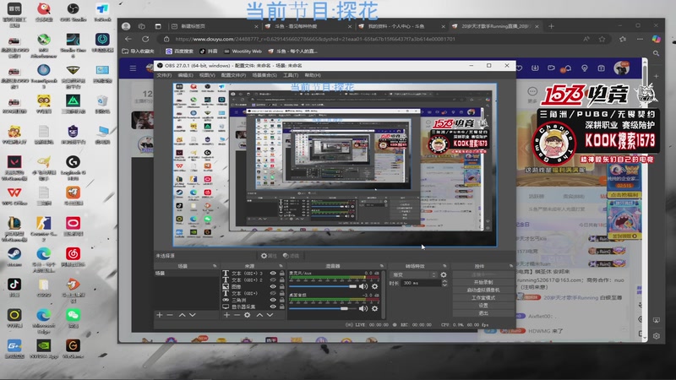Open transition properties gear icon
Screen dimensions: 676x380
(444, 274)
